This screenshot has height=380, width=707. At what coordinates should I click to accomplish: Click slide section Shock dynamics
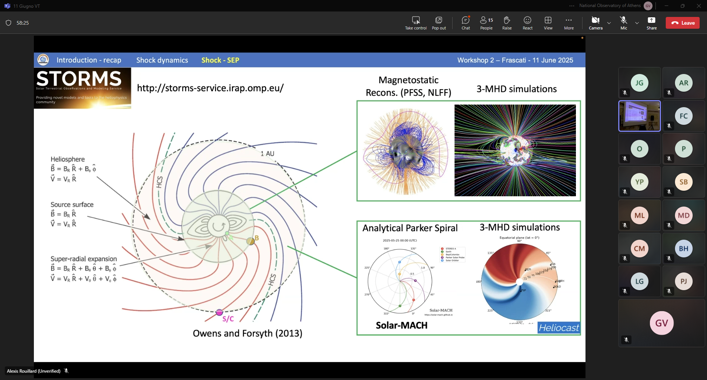click(162, 60)
